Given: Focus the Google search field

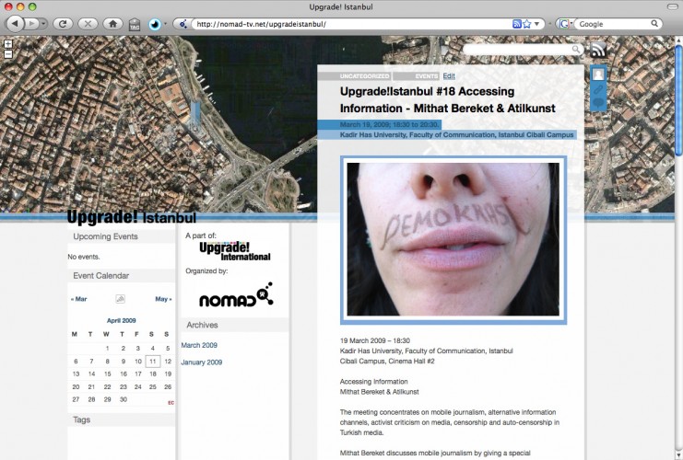Looking at the screenshot, I should click(613, 24).
